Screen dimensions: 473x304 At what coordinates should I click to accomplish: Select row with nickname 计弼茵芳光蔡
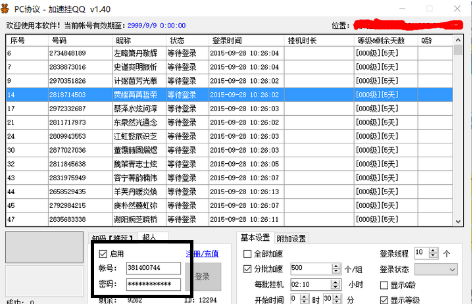229,81
